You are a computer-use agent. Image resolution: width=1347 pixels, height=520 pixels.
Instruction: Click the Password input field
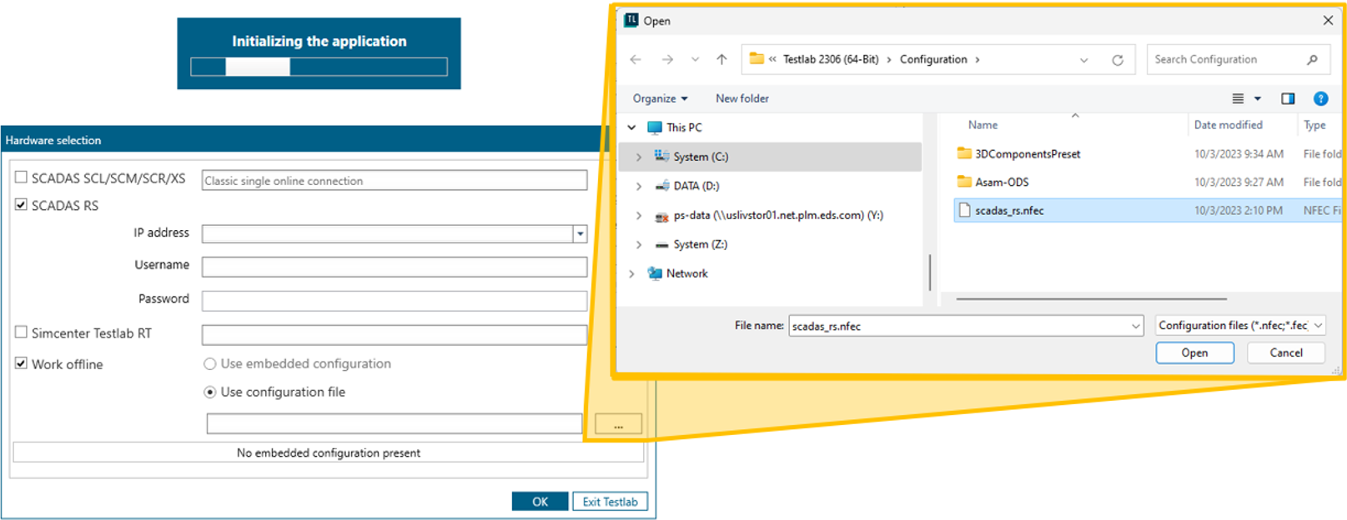tap(394, 301)
